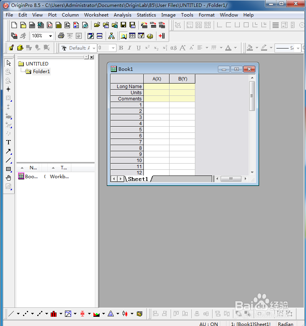
Task: Open the line style dropdown
Action: tap(298, 48)
